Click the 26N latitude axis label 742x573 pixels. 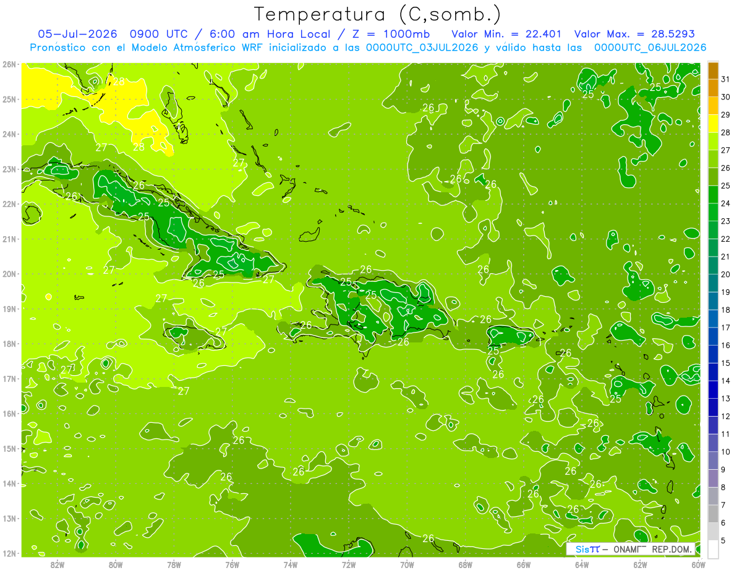9,64
